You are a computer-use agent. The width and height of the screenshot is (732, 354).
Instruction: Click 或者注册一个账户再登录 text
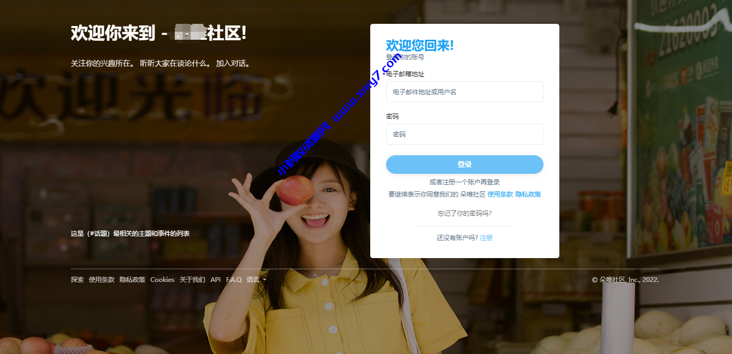pyautogui.click(x=465, y=182)
